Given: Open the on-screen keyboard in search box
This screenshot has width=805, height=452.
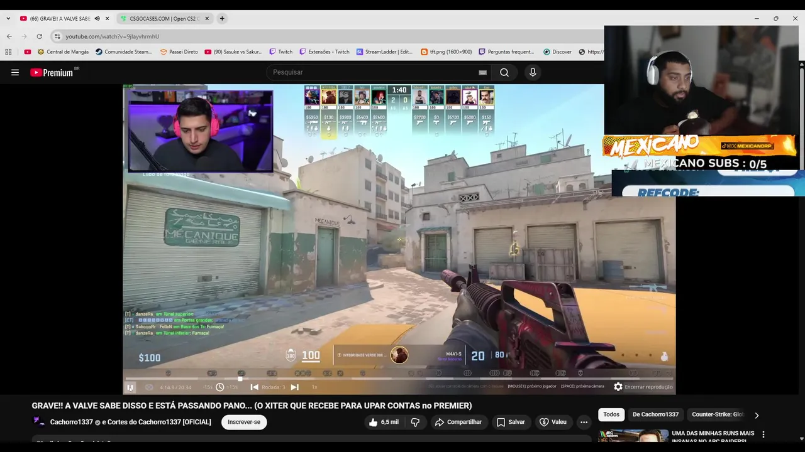Looking at the screenshot, I should (x=482, y=72).
